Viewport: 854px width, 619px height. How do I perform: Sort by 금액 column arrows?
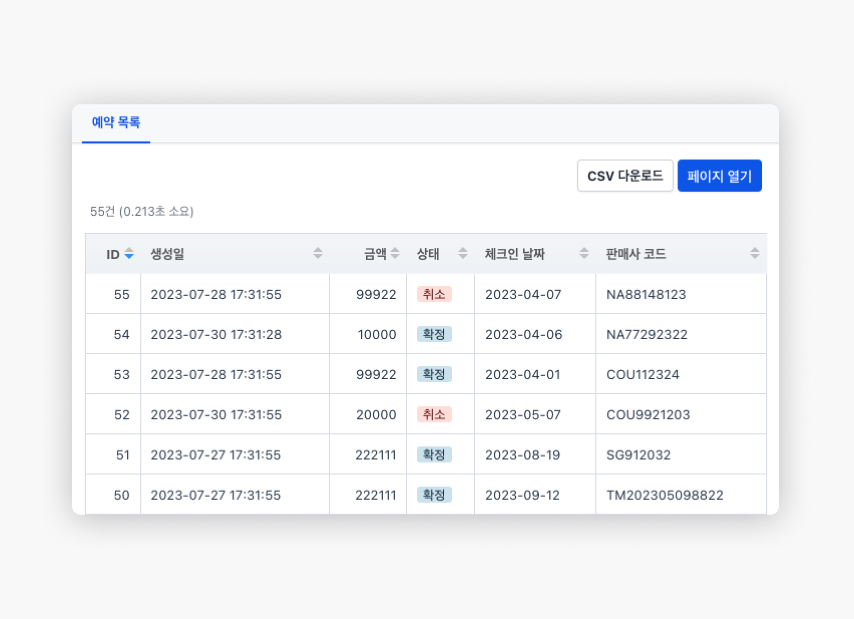[x=395, y=253]
